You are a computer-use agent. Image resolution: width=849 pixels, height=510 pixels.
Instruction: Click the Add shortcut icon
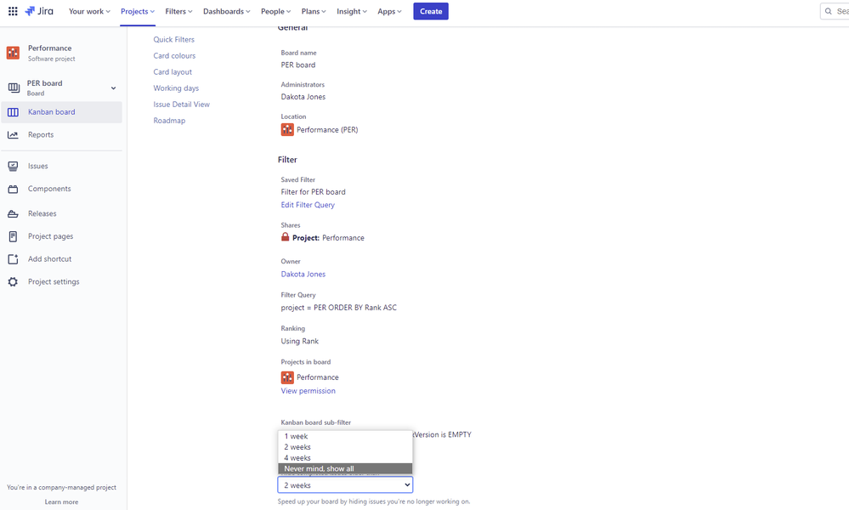pyautogui.click(x=13, y=259)
